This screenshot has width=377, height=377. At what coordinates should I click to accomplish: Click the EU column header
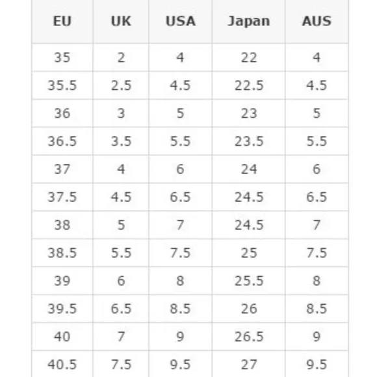(x=62, y=21)
